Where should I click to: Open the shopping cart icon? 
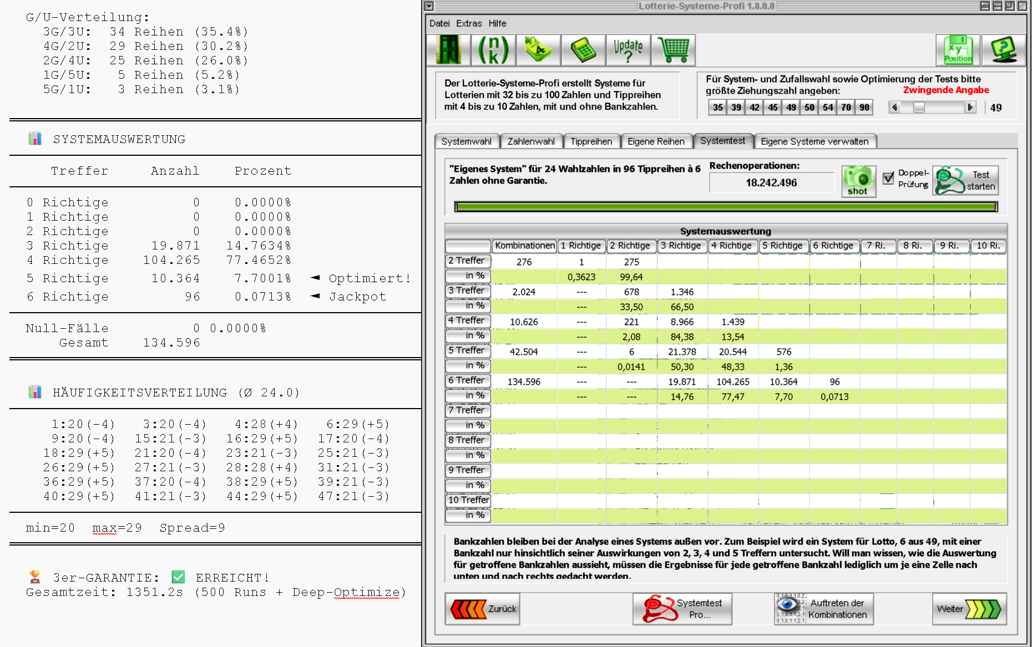[x=673, y=50]
